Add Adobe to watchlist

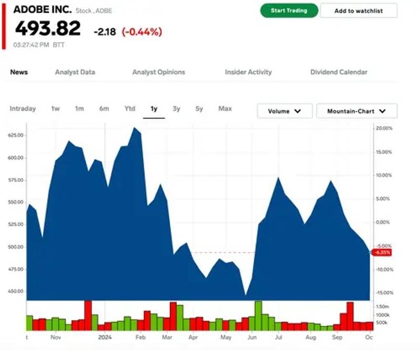tap(359, 10)
